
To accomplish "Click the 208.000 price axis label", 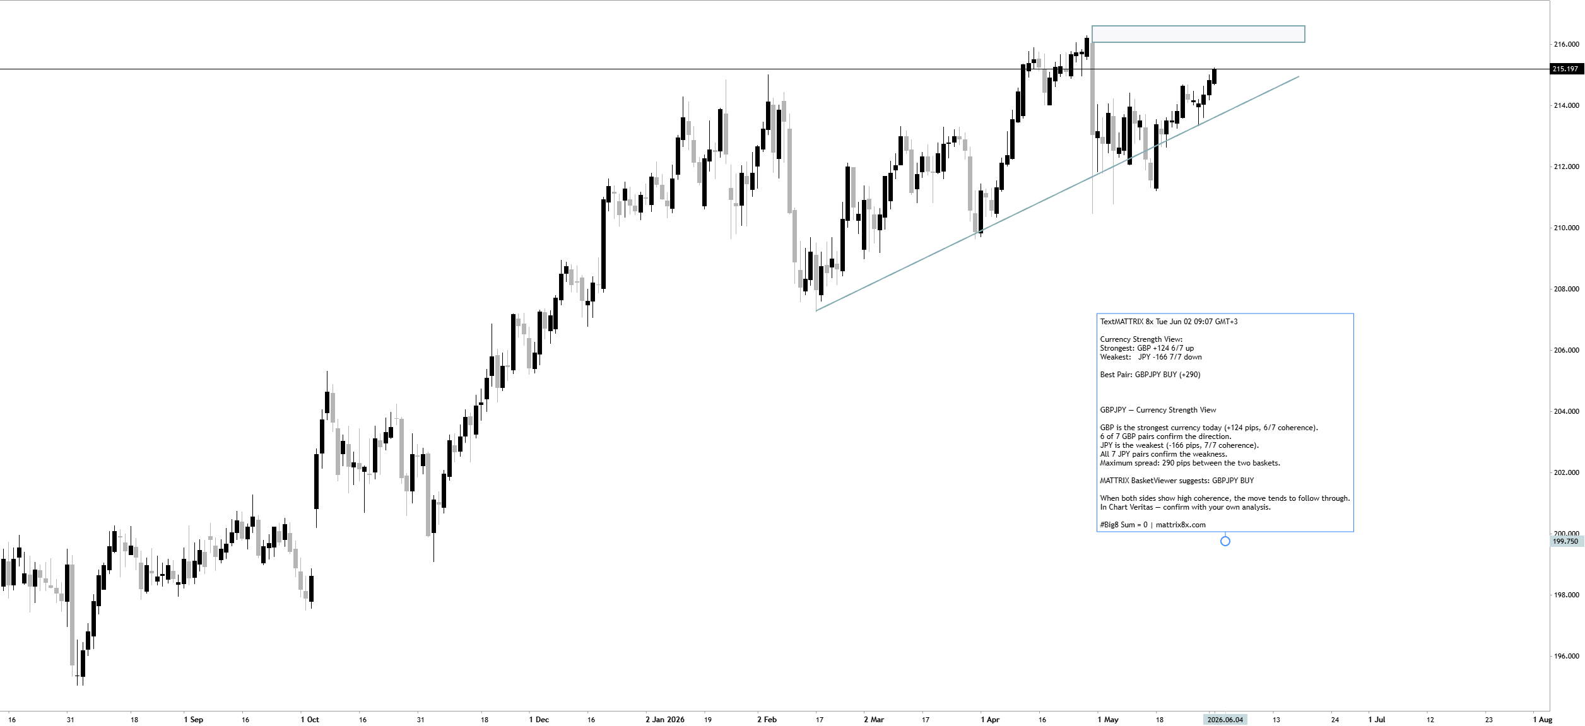I will pos(1565,289).
